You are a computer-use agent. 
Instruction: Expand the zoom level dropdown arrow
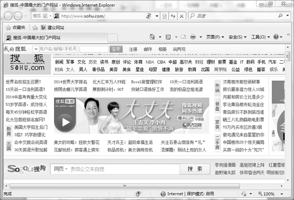click(281, 194)
